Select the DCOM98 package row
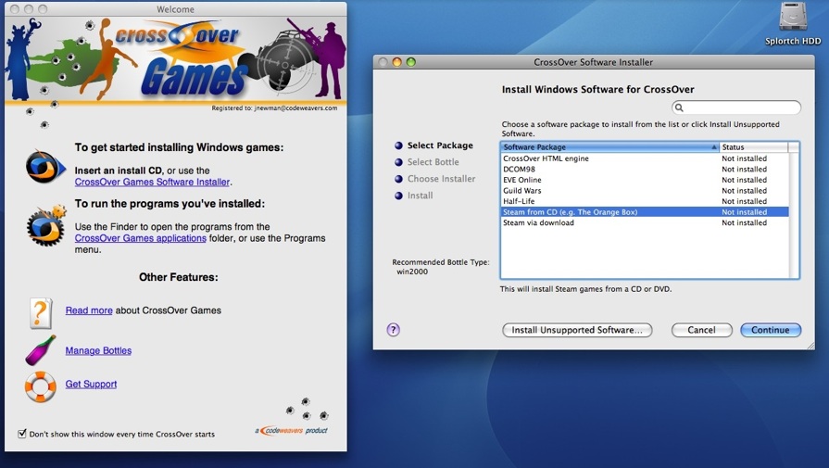 point(645,170)
